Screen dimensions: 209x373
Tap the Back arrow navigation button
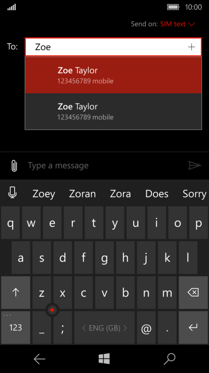tap(39, 359)
